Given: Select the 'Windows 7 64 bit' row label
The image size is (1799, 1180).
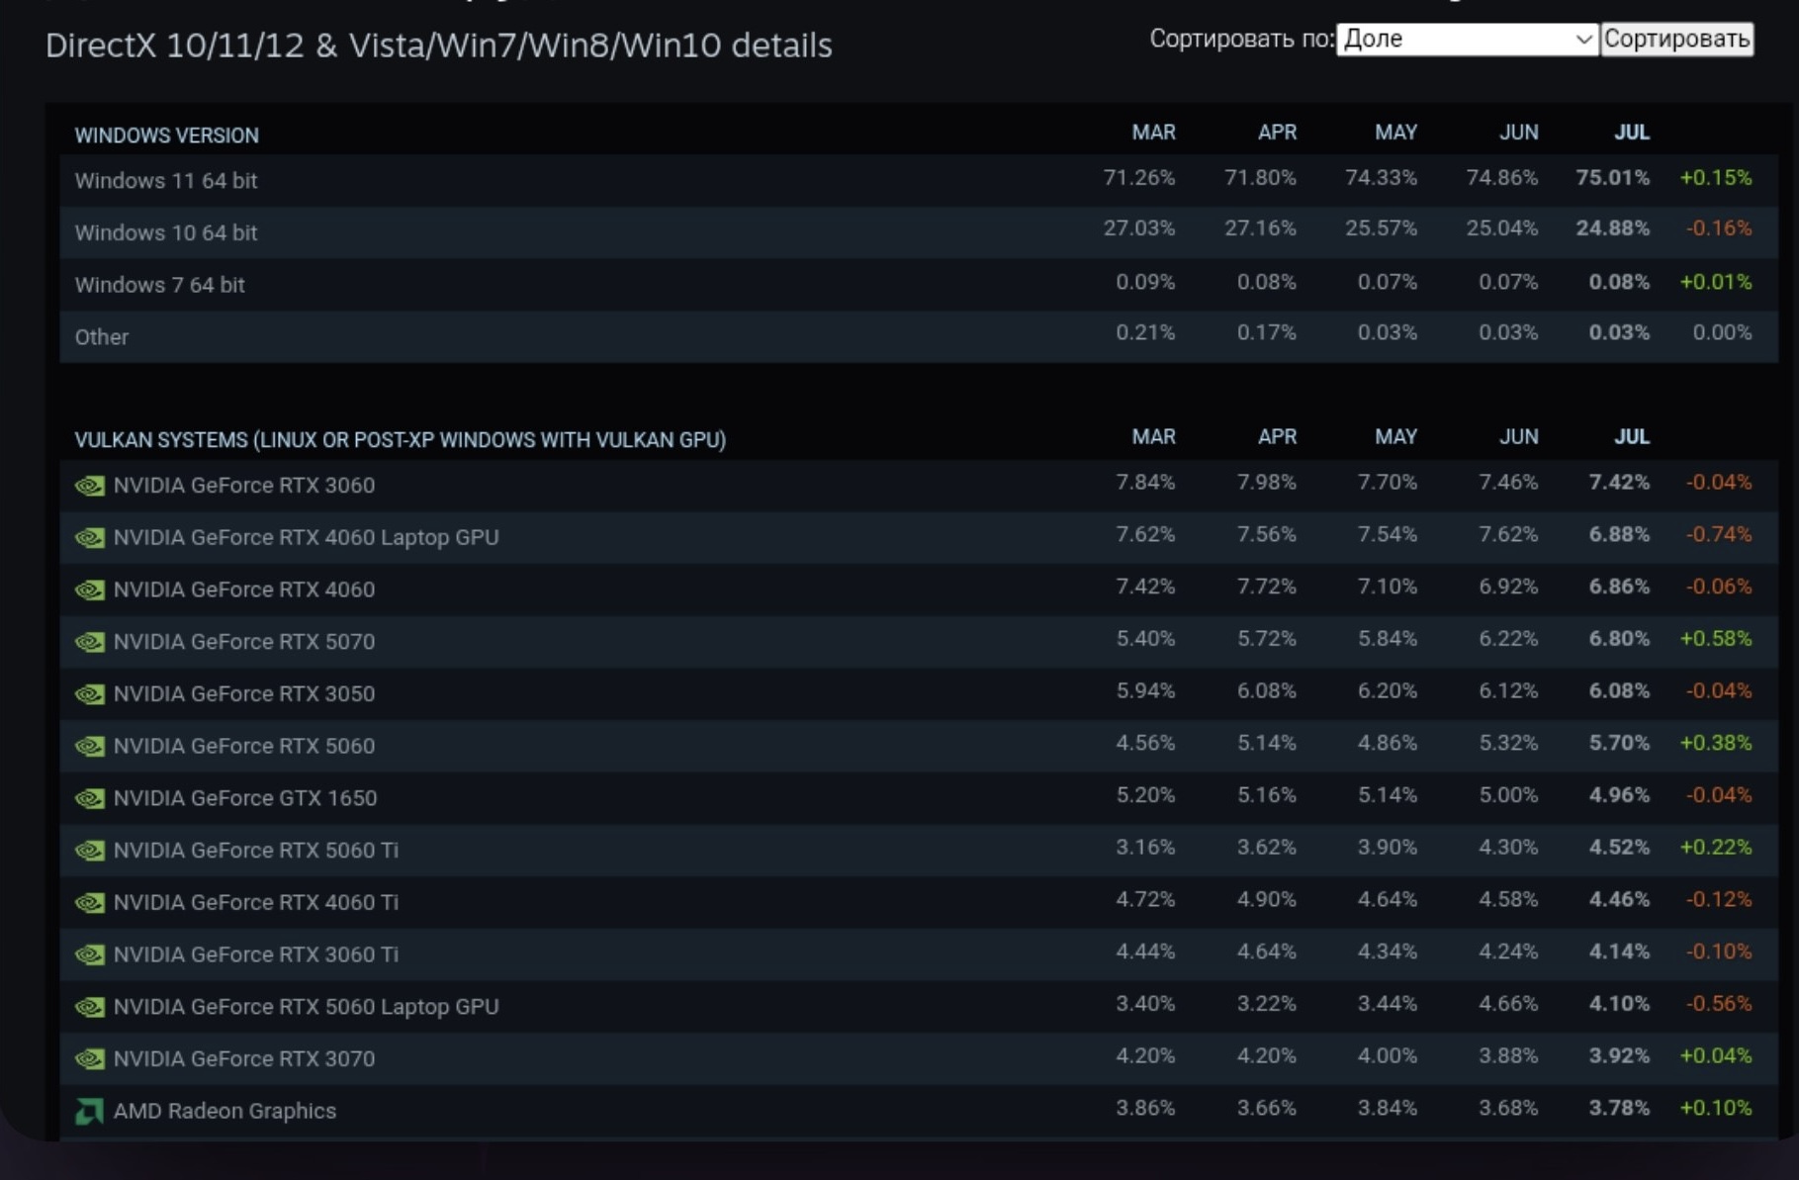Looking at the screenshot, I should 160,285.
